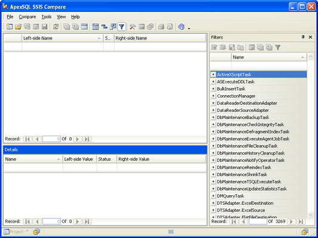Select DbMaintenanceExecuteAgentJobTask row
This screenshot has height=238, width=318.
click(x=258, y=139)
